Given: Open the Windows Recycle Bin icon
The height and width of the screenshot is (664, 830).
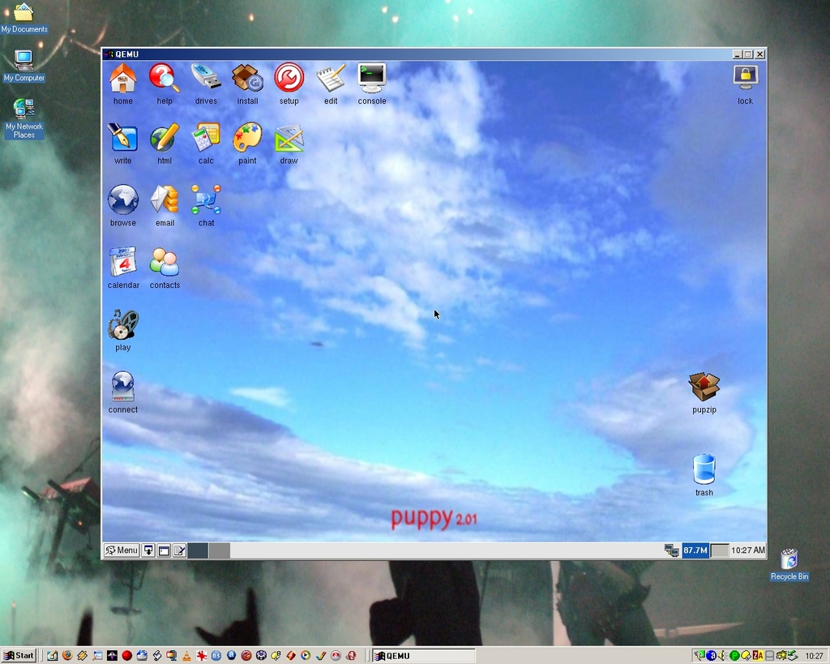Looking at the screenshot, I should (x=789, y=564).
